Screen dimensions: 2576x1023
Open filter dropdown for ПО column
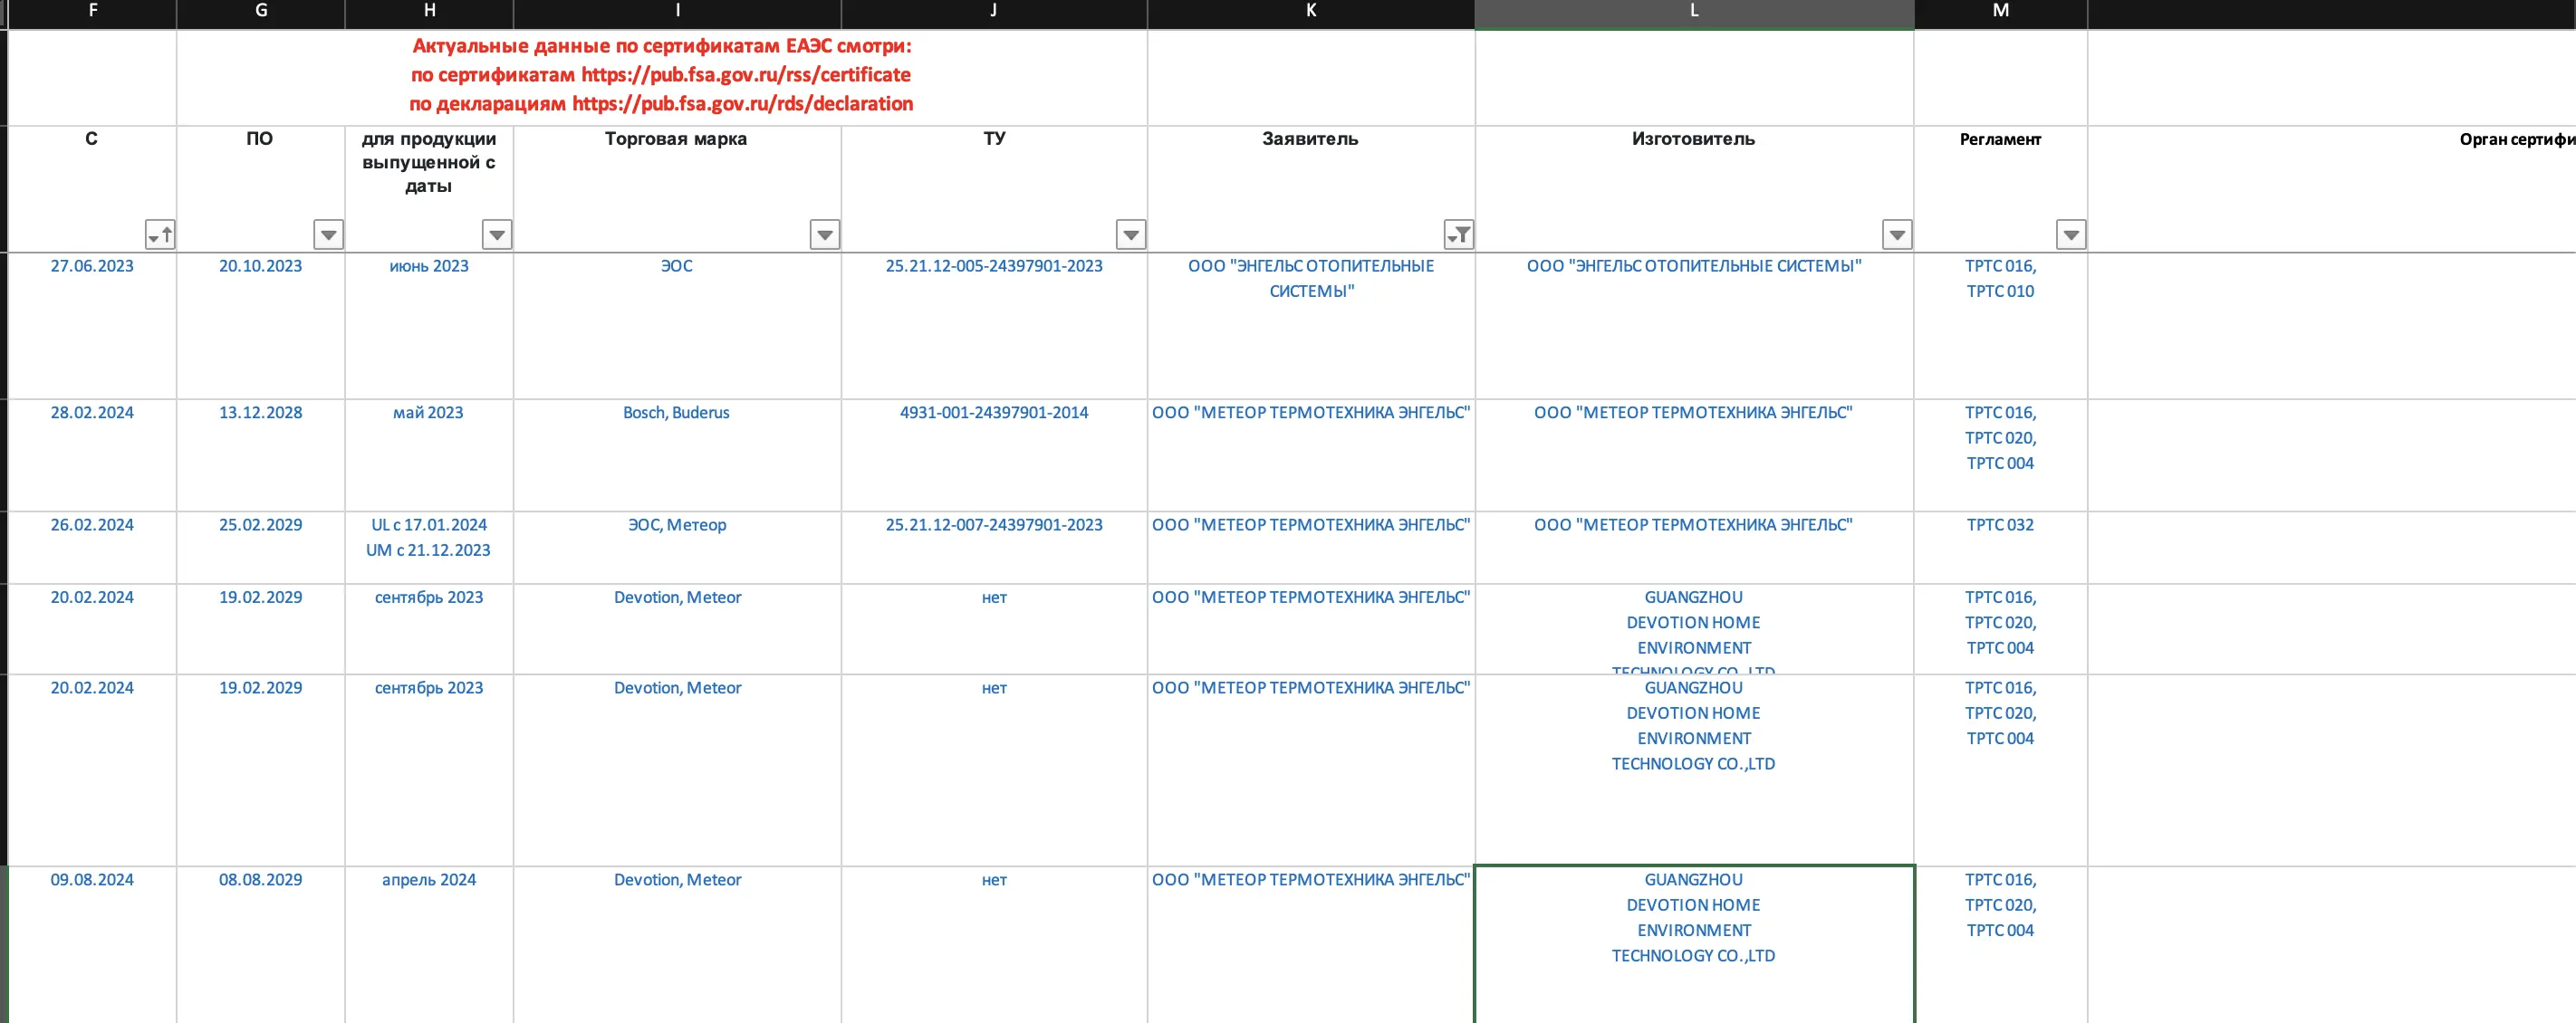(x=328, y=234)
